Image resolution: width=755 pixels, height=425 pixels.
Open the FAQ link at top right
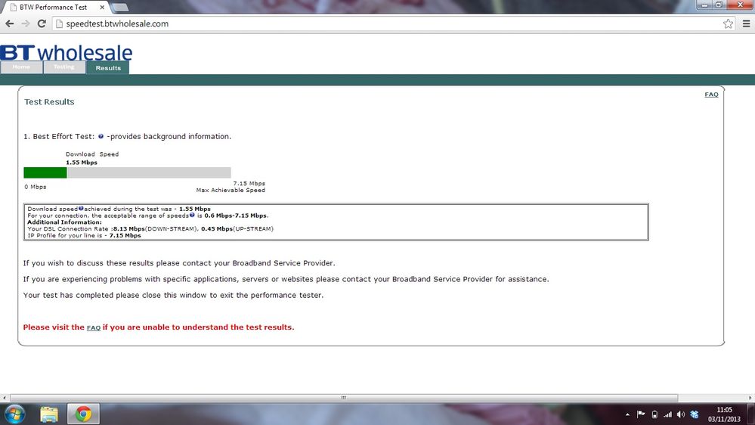point(711,95)
